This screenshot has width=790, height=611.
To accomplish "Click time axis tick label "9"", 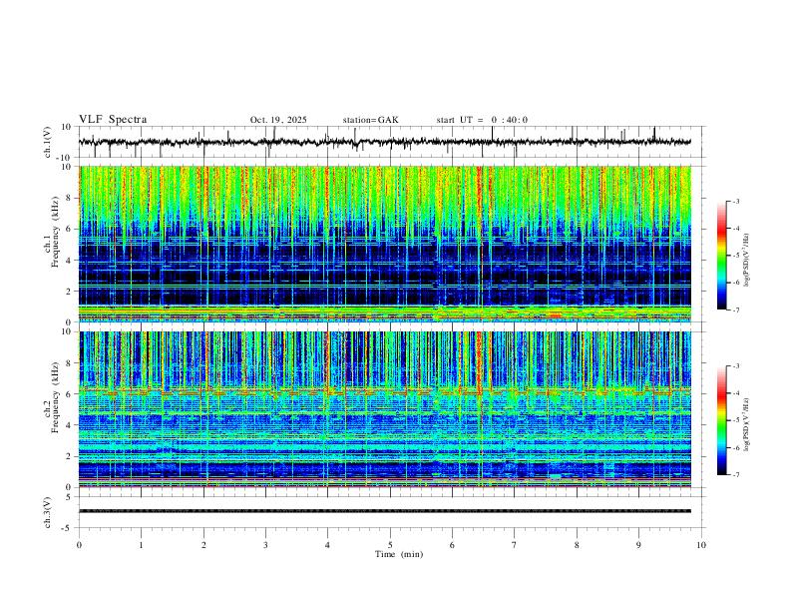I will [x=638, y=545].
